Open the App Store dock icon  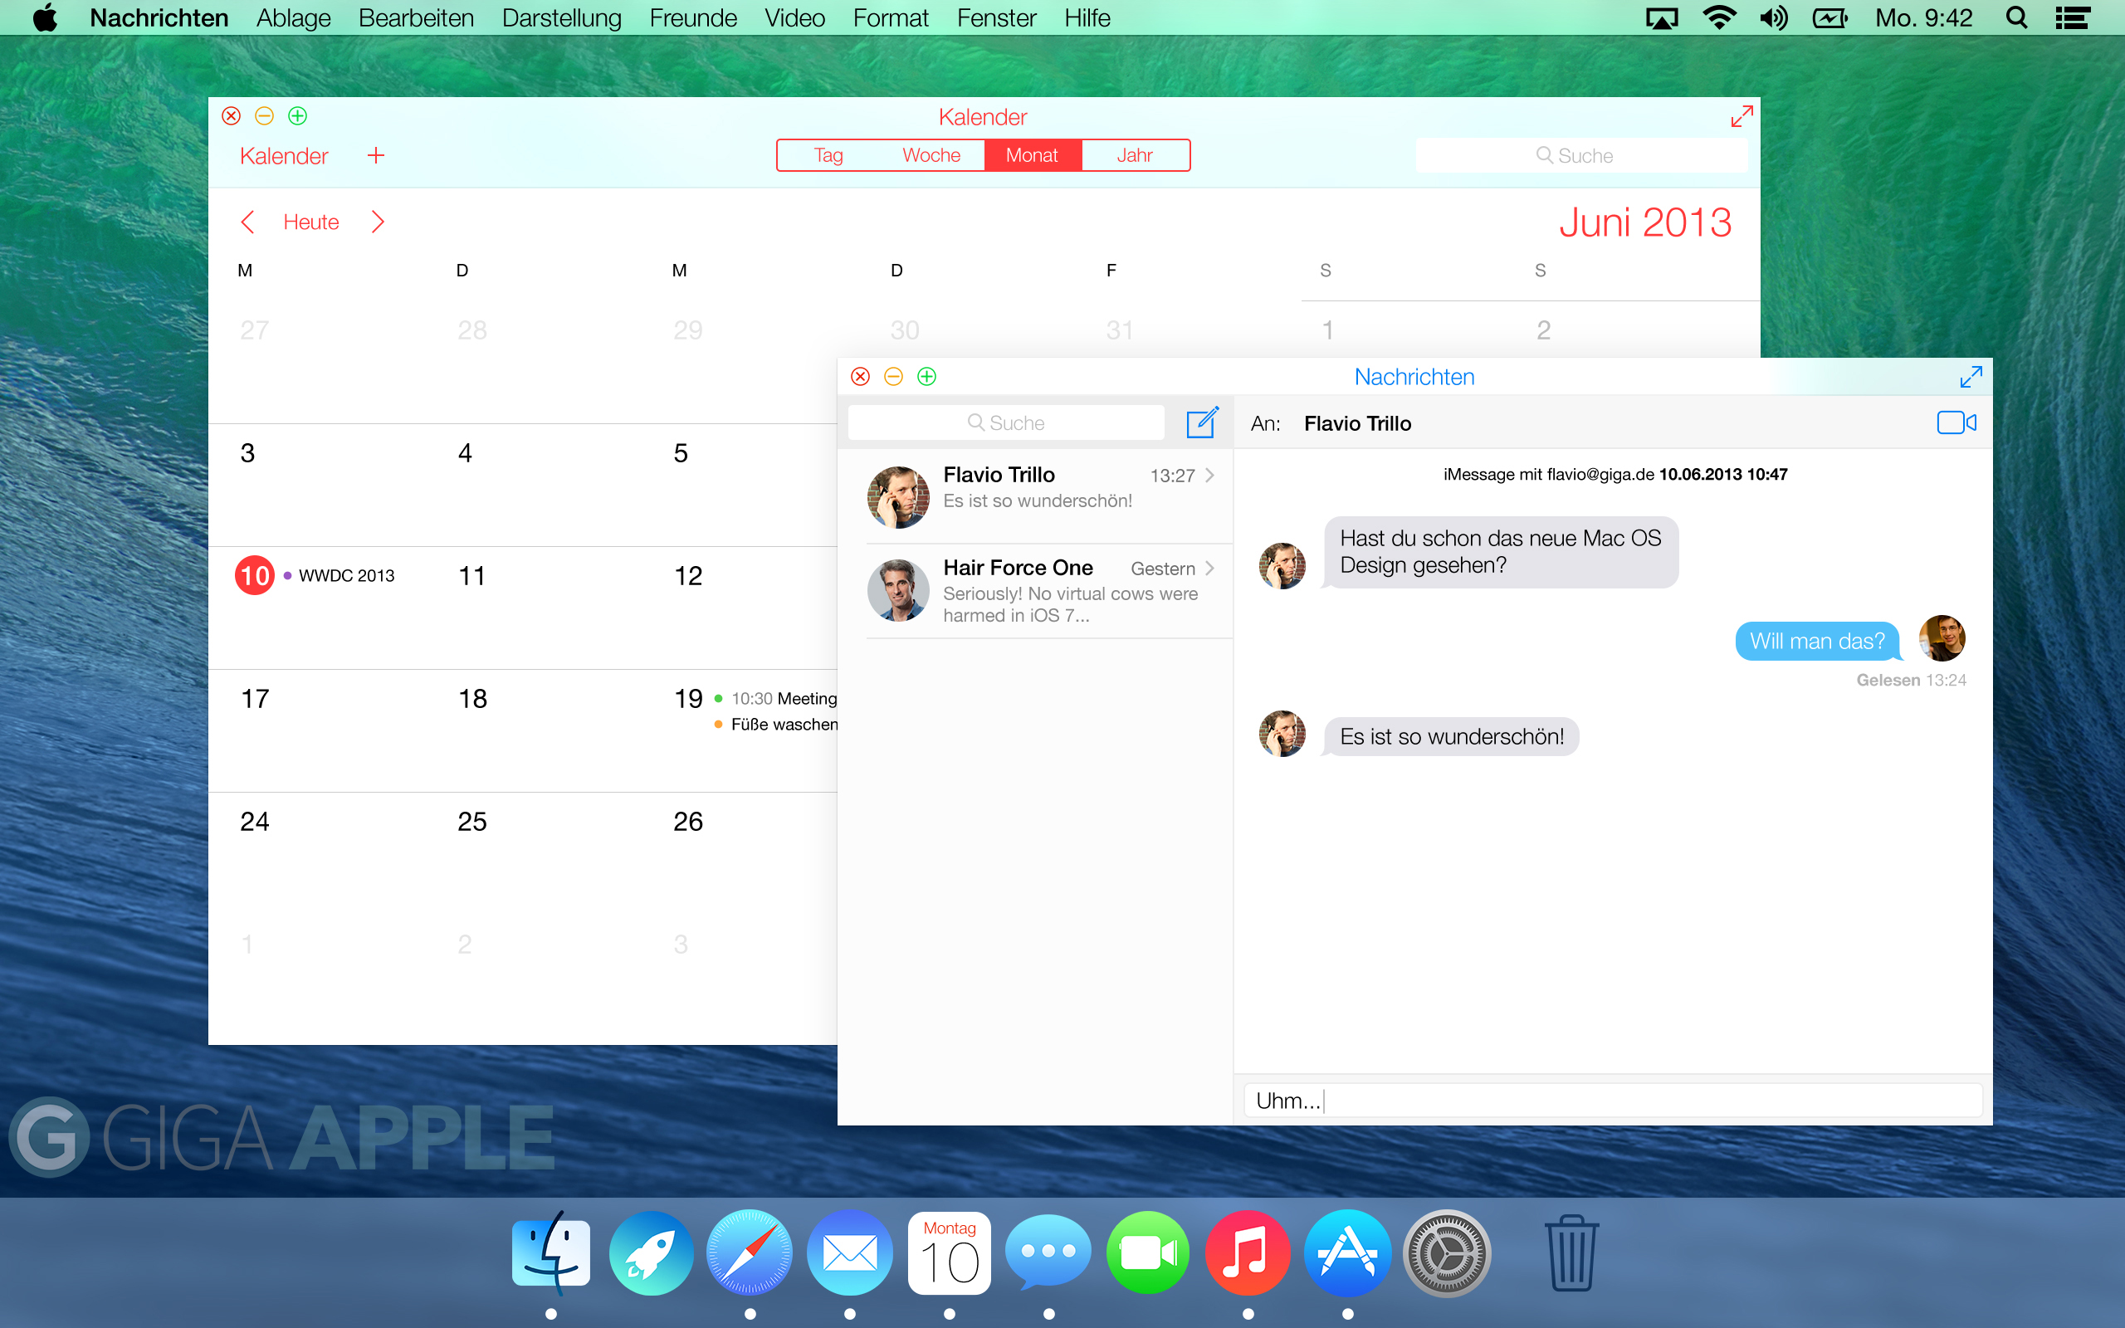point(1347,1252)
